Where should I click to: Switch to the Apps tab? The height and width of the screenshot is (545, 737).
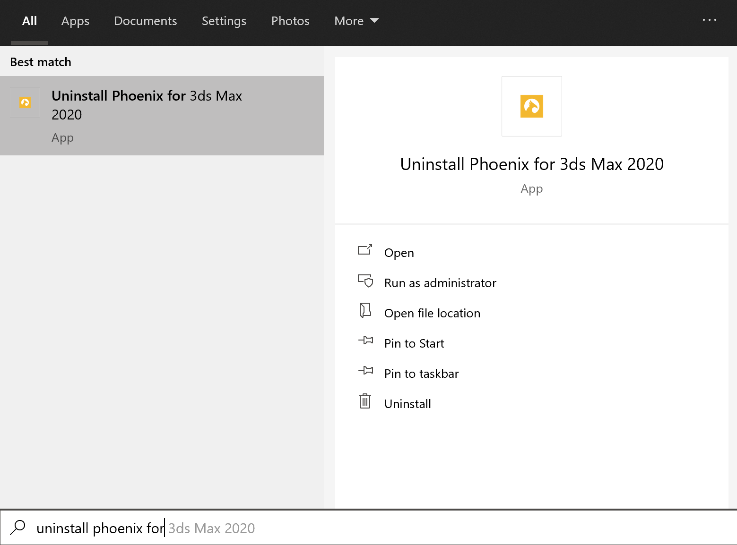(75, 21)
